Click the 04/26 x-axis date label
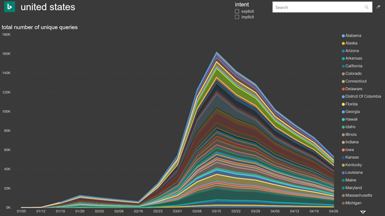The width and height of the screenshot is (385, 216). point(333,211)
